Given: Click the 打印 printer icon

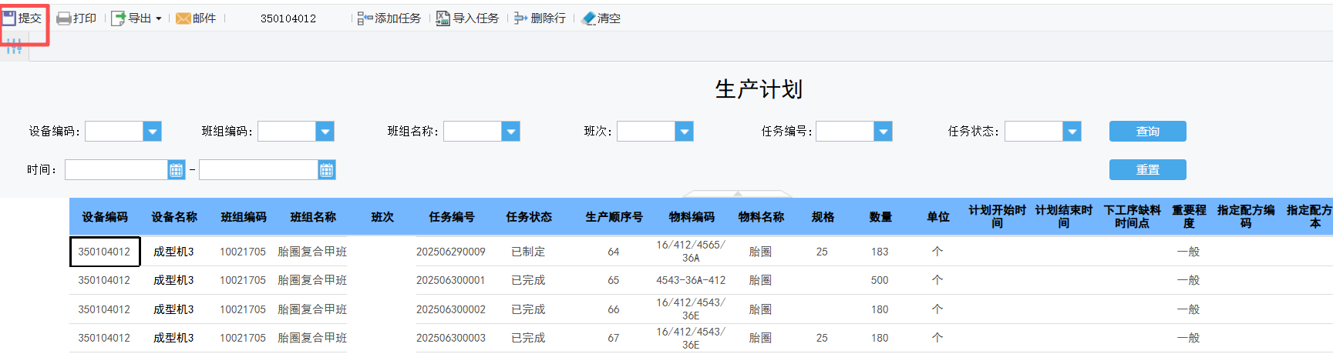Looking at the screenshot, I should [x=64, y=18].
